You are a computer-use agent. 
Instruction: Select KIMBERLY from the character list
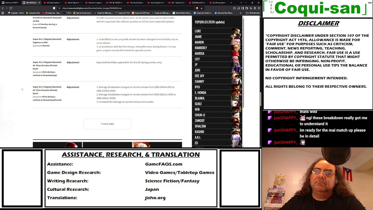217,48
